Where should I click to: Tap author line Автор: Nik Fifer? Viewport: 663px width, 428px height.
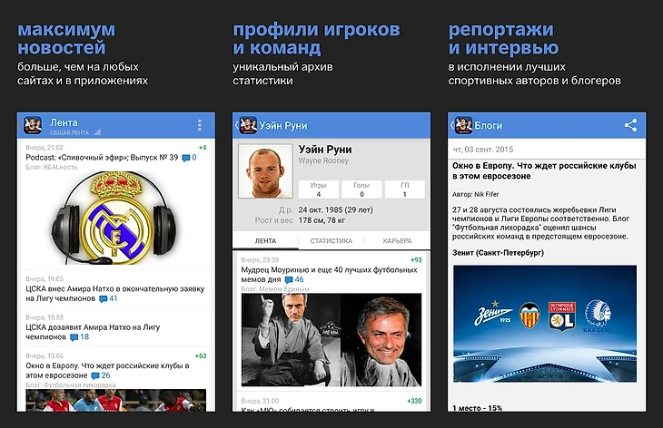475,194
